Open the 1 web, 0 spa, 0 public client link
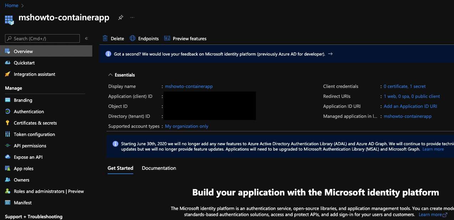 click(x=412, y=96)
